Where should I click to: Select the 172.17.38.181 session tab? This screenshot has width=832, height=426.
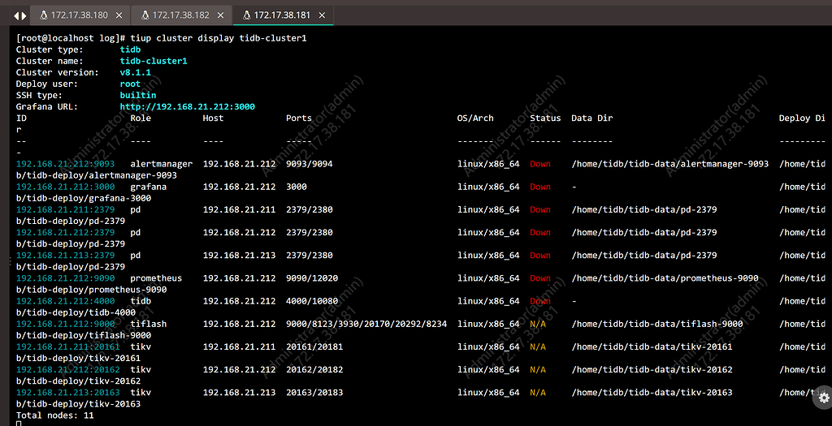(283, 15)
